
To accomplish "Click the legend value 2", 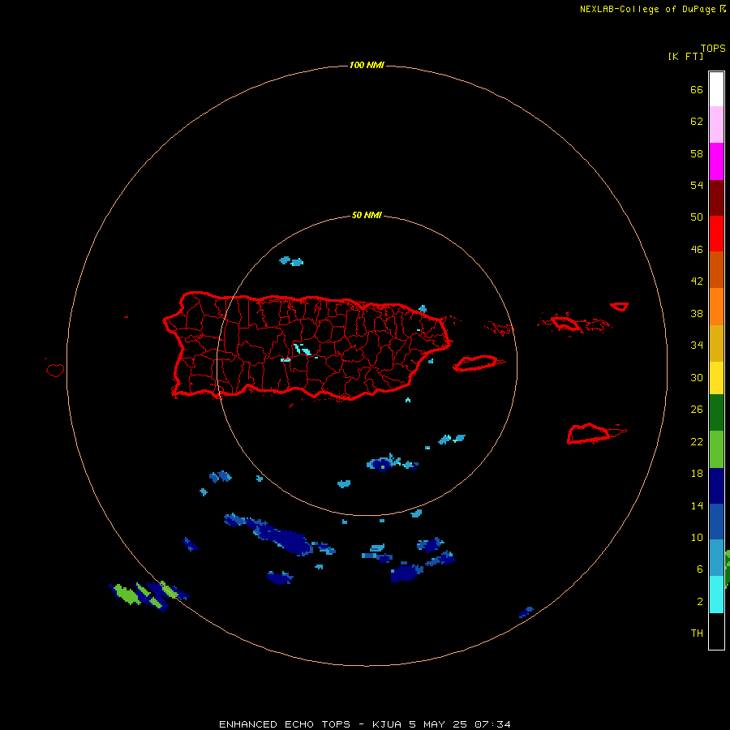I will pyautogui.click(x=699, y=602).
